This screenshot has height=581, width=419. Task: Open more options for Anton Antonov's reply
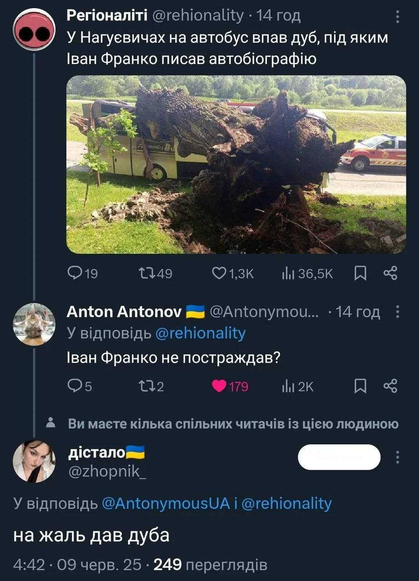pyautogui.click(x=398, y=312)
